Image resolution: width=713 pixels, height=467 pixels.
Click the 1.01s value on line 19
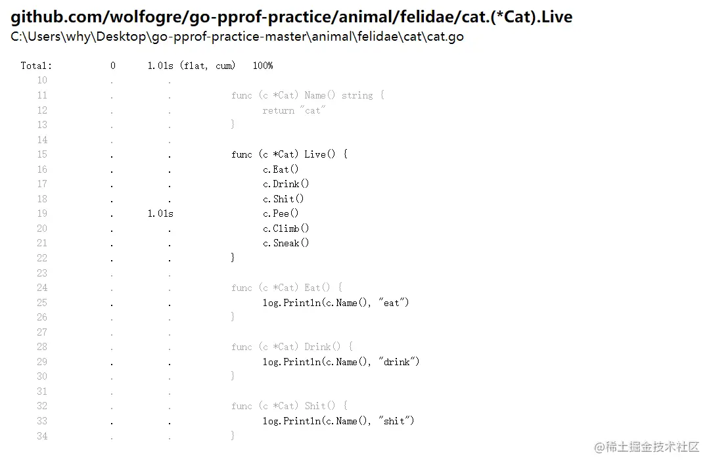click(x=160, y=213)
